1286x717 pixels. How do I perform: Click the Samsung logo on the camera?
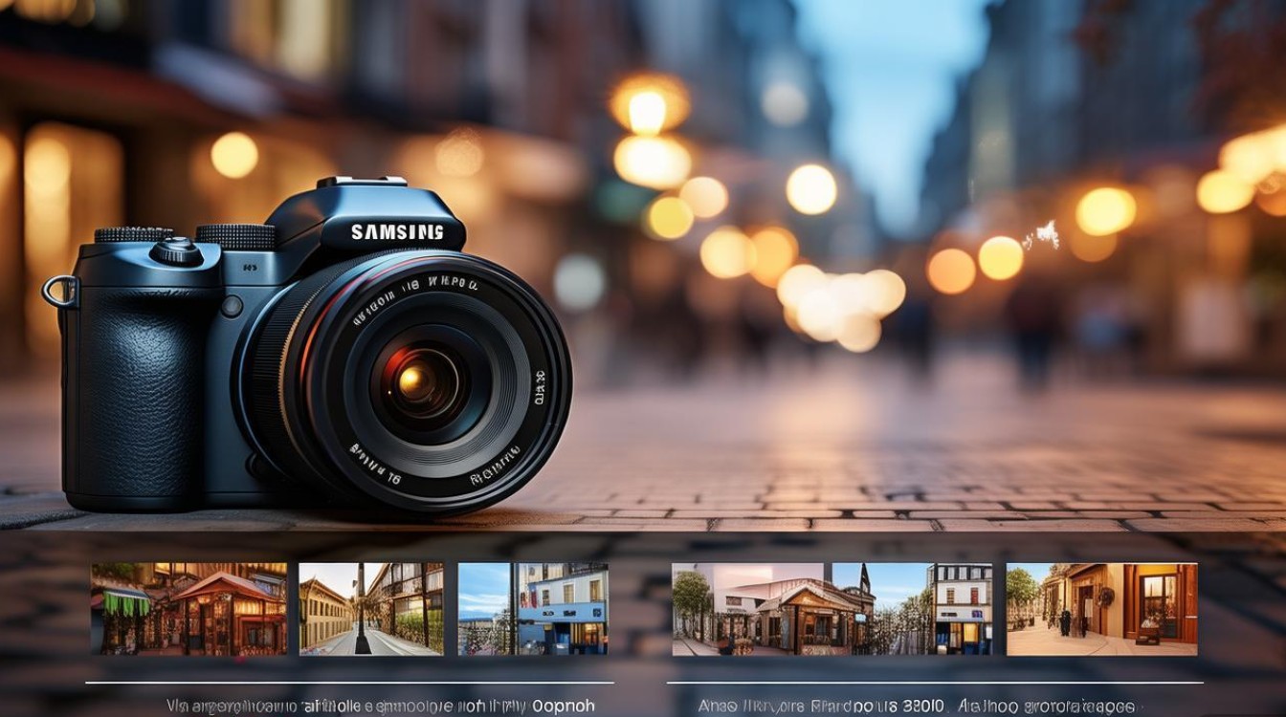click(396, 232)
